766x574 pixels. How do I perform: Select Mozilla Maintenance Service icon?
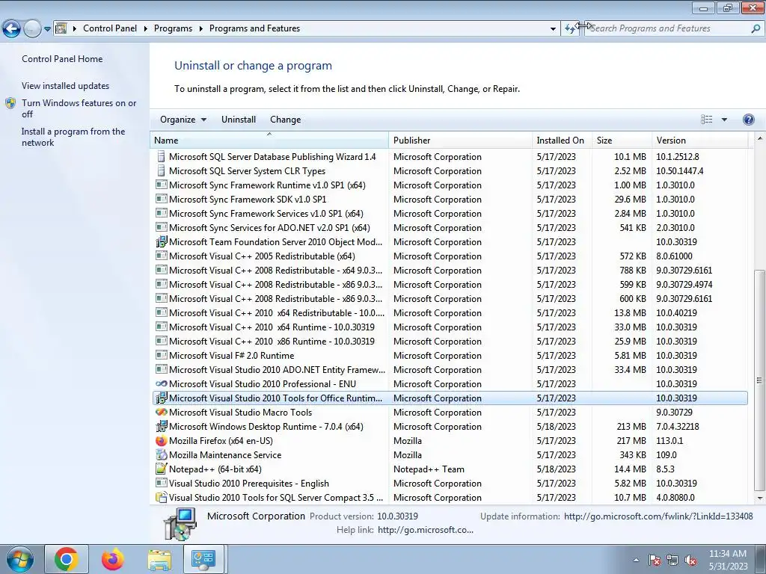(x=161, y=455)
